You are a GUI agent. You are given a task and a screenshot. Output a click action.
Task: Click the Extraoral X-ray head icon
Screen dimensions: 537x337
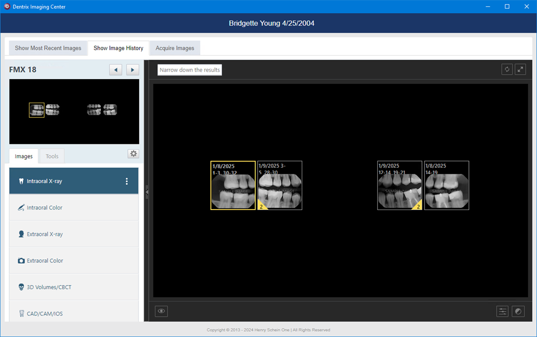(x=21, y=234)
